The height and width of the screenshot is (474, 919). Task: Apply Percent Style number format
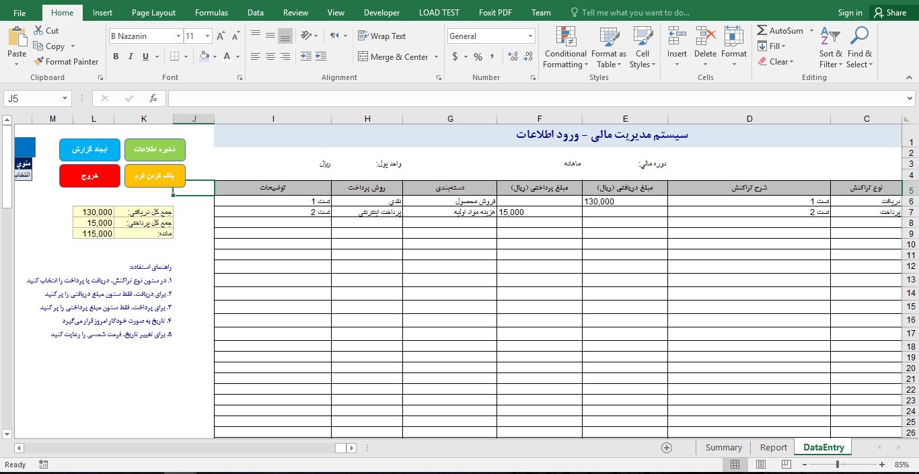(477, 56)
